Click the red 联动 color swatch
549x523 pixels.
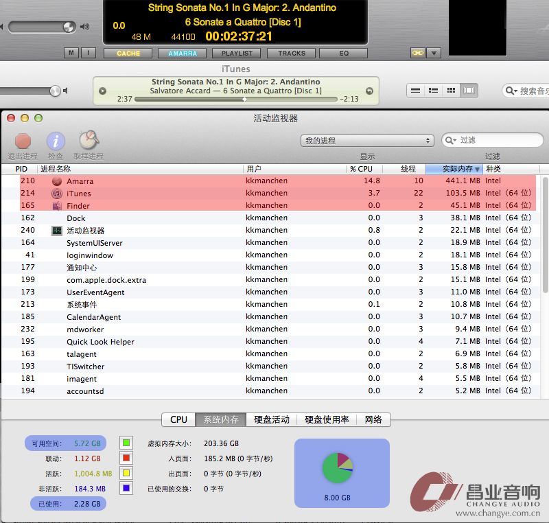(x=126, y=458)
